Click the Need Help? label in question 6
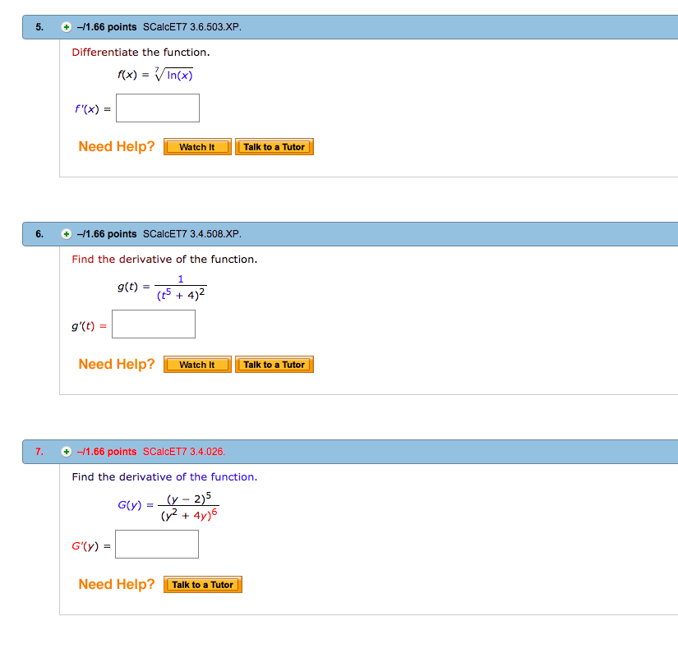The height and width of the screenshot is (653, 678). click(x=117, y=364)
